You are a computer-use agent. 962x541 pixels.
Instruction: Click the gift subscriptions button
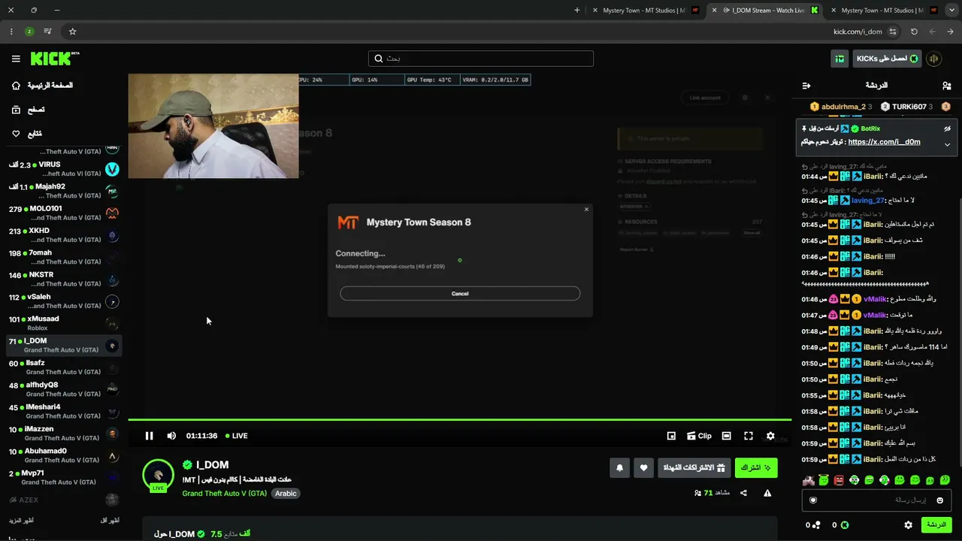point(694,468)
